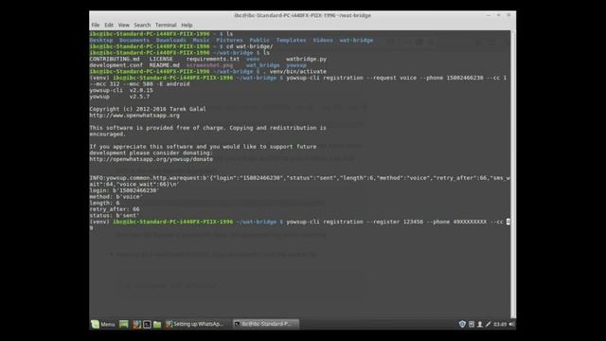Screen dimensions: 606x341
Task: Launch the Firefox browser taskbar icon
Action: [x=136, y=324]
